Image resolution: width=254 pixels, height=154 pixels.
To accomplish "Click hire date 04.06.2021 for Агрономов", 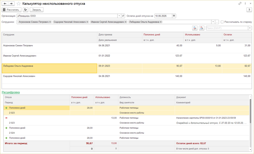I will (x=104, y=46).
